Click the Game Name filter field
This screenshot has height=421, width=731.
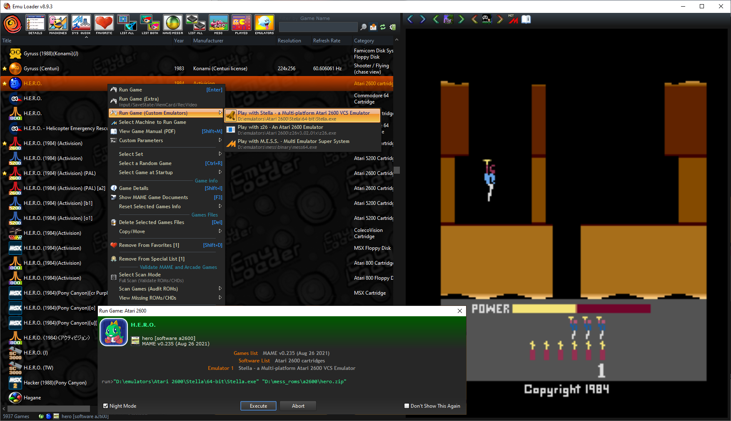pyautogui.click(x=318, y=27)
